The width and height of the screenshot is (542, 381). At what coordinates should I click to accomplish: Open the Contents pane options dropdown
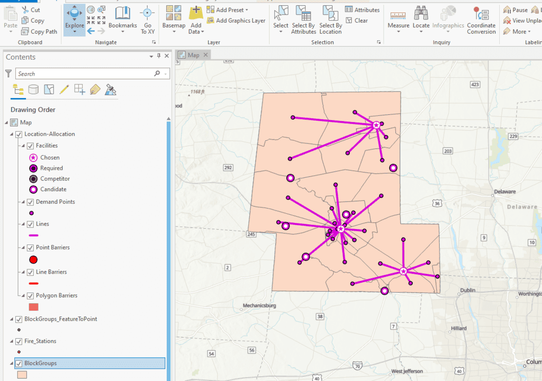tap(151, 56)
